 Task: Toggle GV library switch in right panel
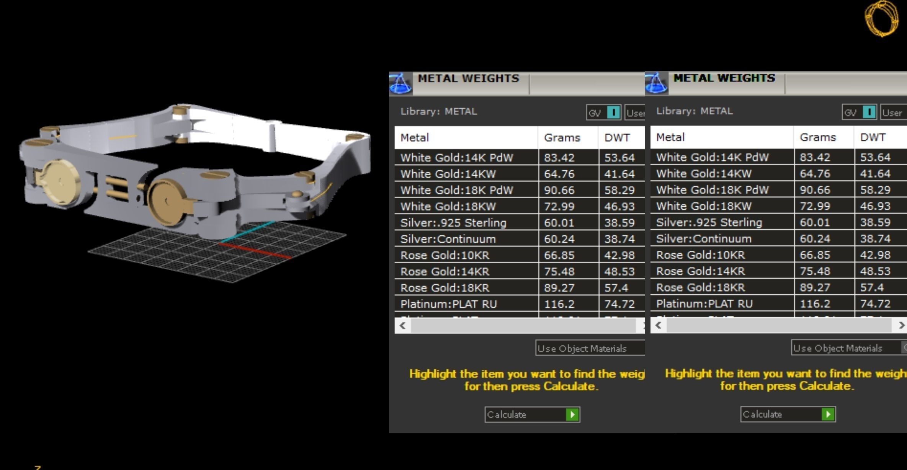pos(869,113)
